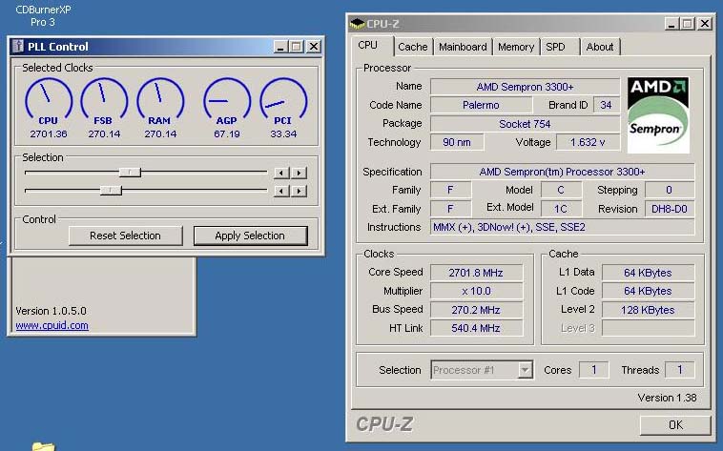Click the Level 2 128 KBytes value
The height and width of the screenshot is (451, 723).
click(648, 310)
